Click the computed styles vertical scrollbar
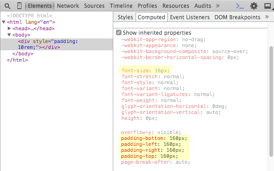The width and height of the screenshot is (274, 171). (x=271, y=101)
